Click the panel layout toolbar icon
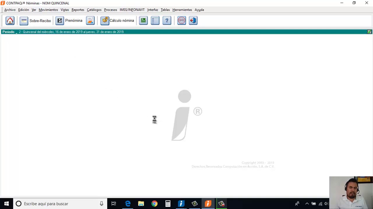Screen dimensions: 373x209 (x=155, y=21)
